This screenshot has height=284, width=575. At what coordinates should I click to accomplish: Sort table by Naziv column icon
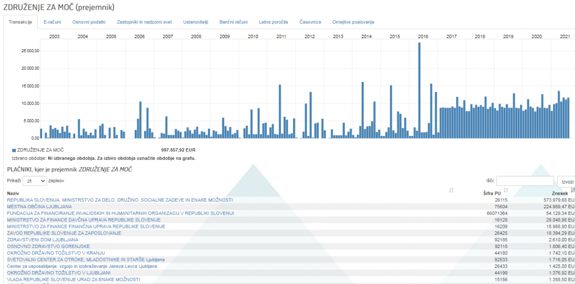(x=451, y=191)
